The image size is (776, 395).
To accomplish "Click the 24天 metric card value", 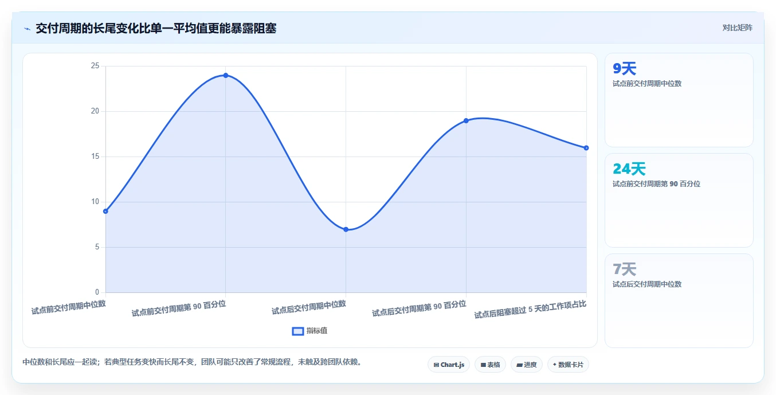I will tap(629, 169).
